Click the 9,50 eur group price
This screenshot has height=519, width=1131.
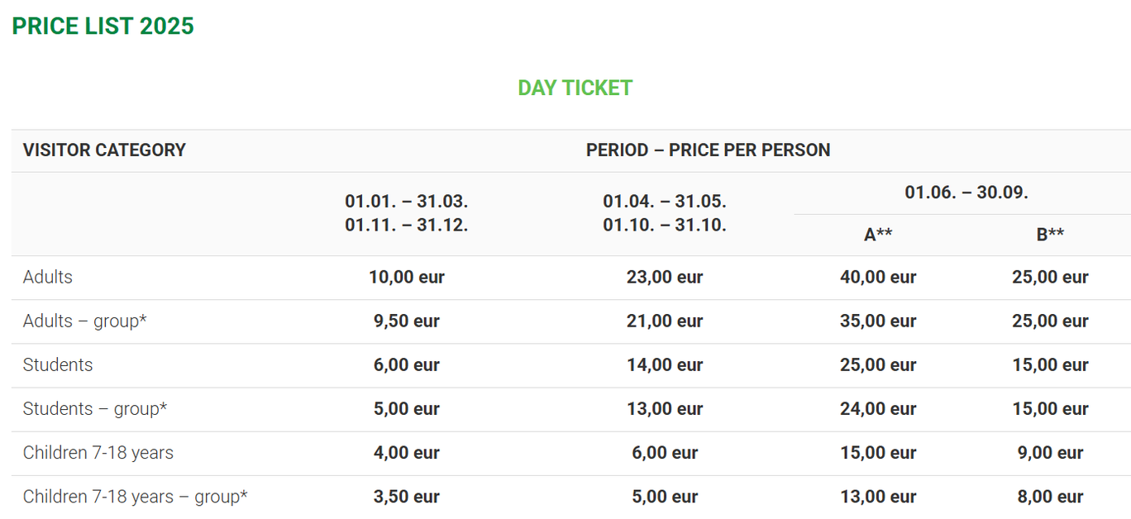click(x=406, y=321)
